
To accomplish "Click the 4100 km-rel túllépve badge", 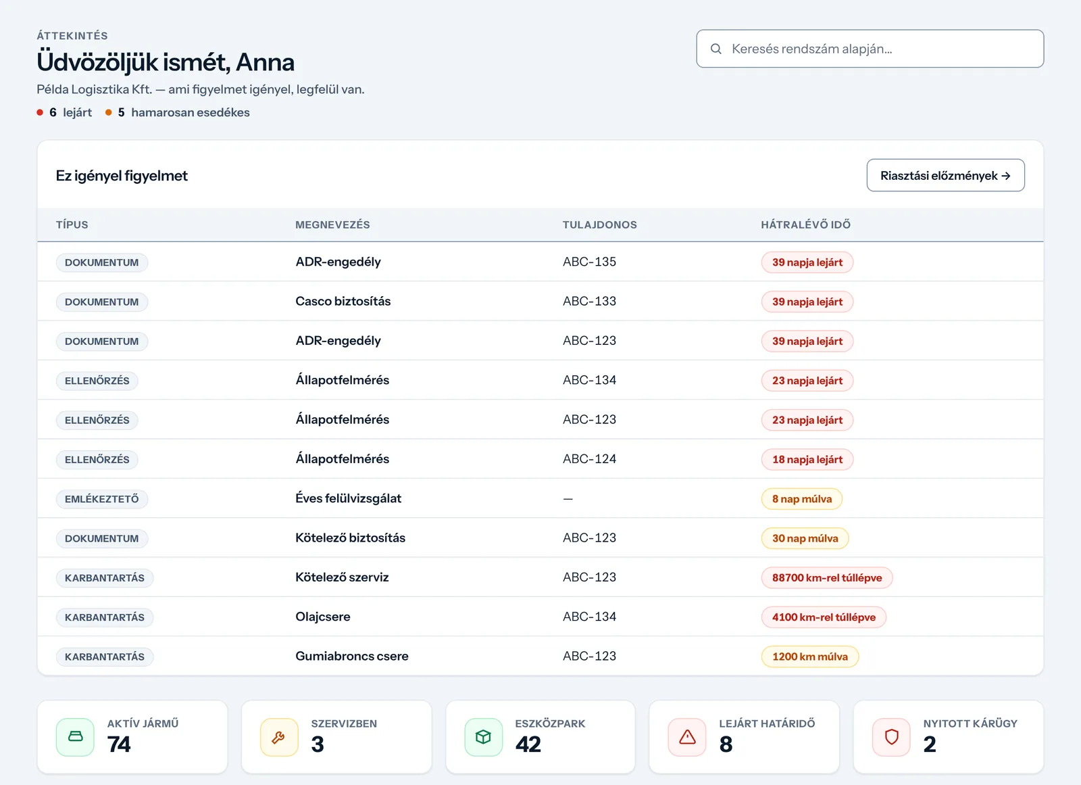I will 824,617.
